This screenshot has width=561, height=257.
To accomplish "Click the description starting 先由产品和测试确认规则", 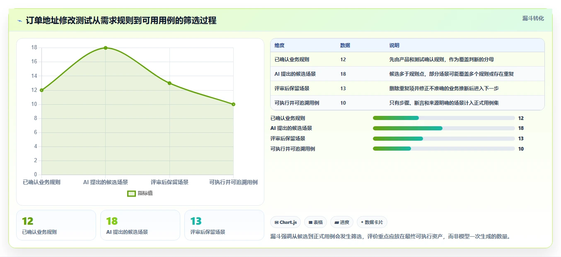I will [x=441, y=60].
